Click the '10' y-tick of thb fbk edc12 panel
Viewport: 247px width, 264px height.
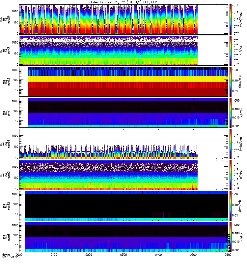tap(17, 90)
